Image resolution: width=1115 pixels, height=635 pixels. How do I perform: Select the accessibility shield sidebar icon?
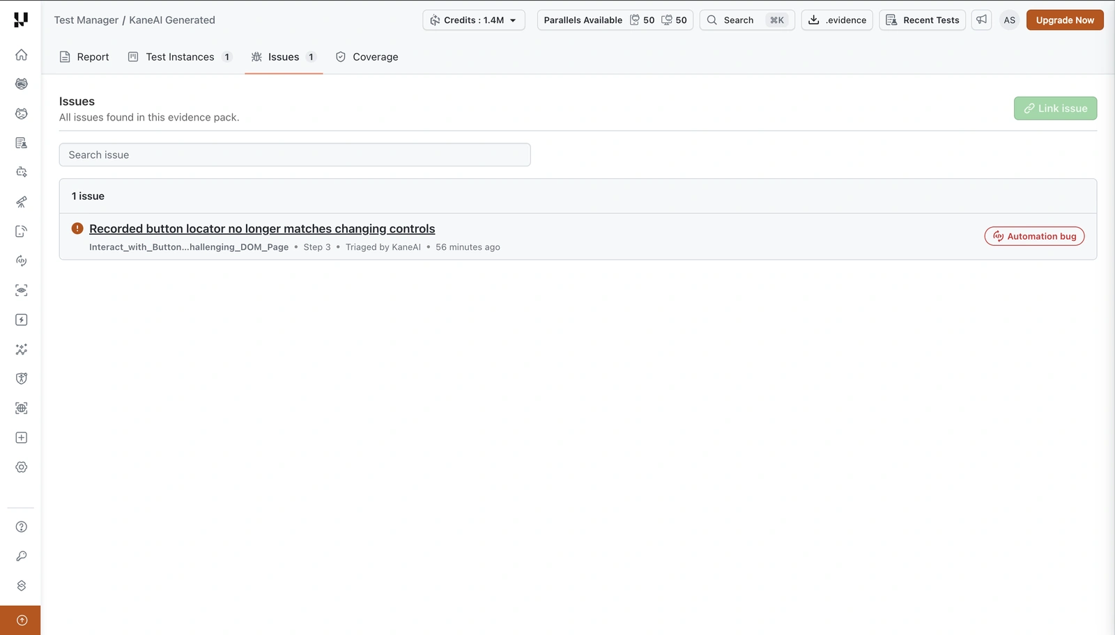click(22, 379)
